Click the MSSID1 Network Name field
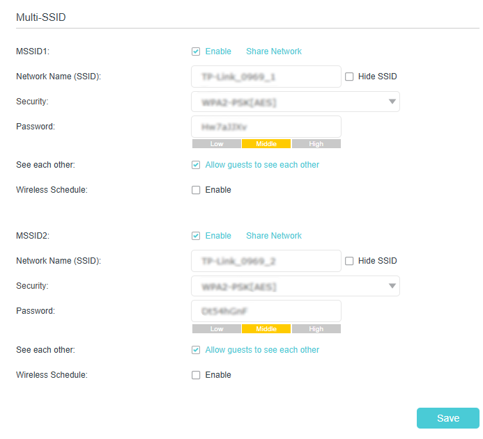 tap(266, 77)
